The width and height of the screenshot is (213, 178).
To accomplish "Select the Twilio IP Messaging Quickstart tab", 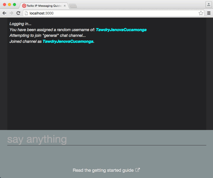I will pos(44,6).
